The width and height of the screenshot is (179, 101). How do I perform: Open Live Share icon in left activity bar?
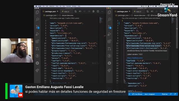point(37,70)
